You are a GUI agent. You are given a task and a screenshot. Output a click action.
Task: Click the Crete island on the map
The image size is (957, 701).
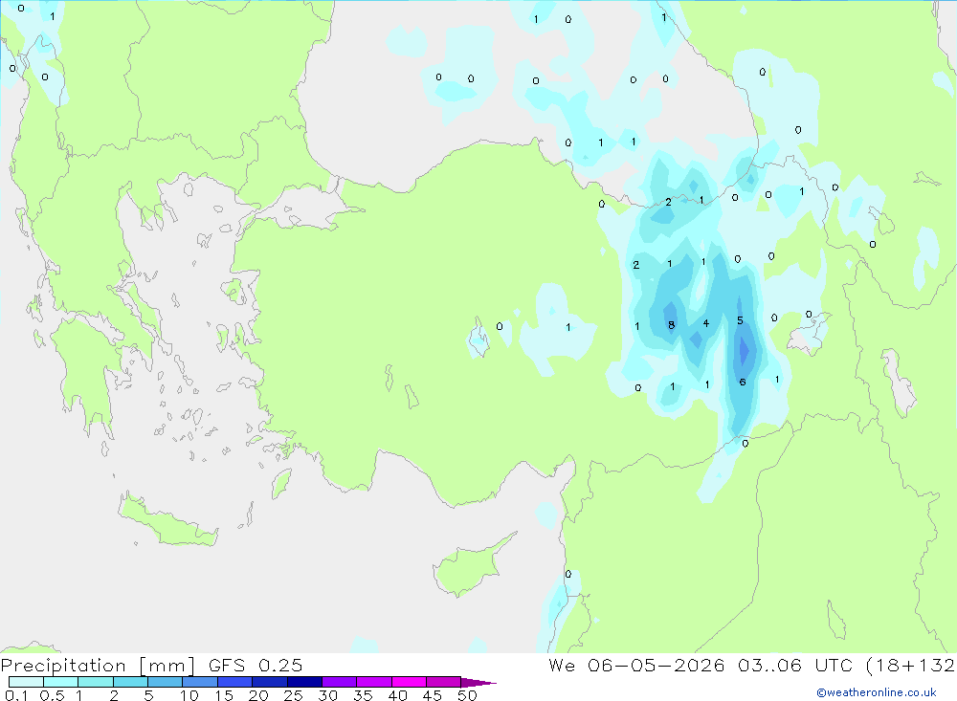click(x=167, y=521)
